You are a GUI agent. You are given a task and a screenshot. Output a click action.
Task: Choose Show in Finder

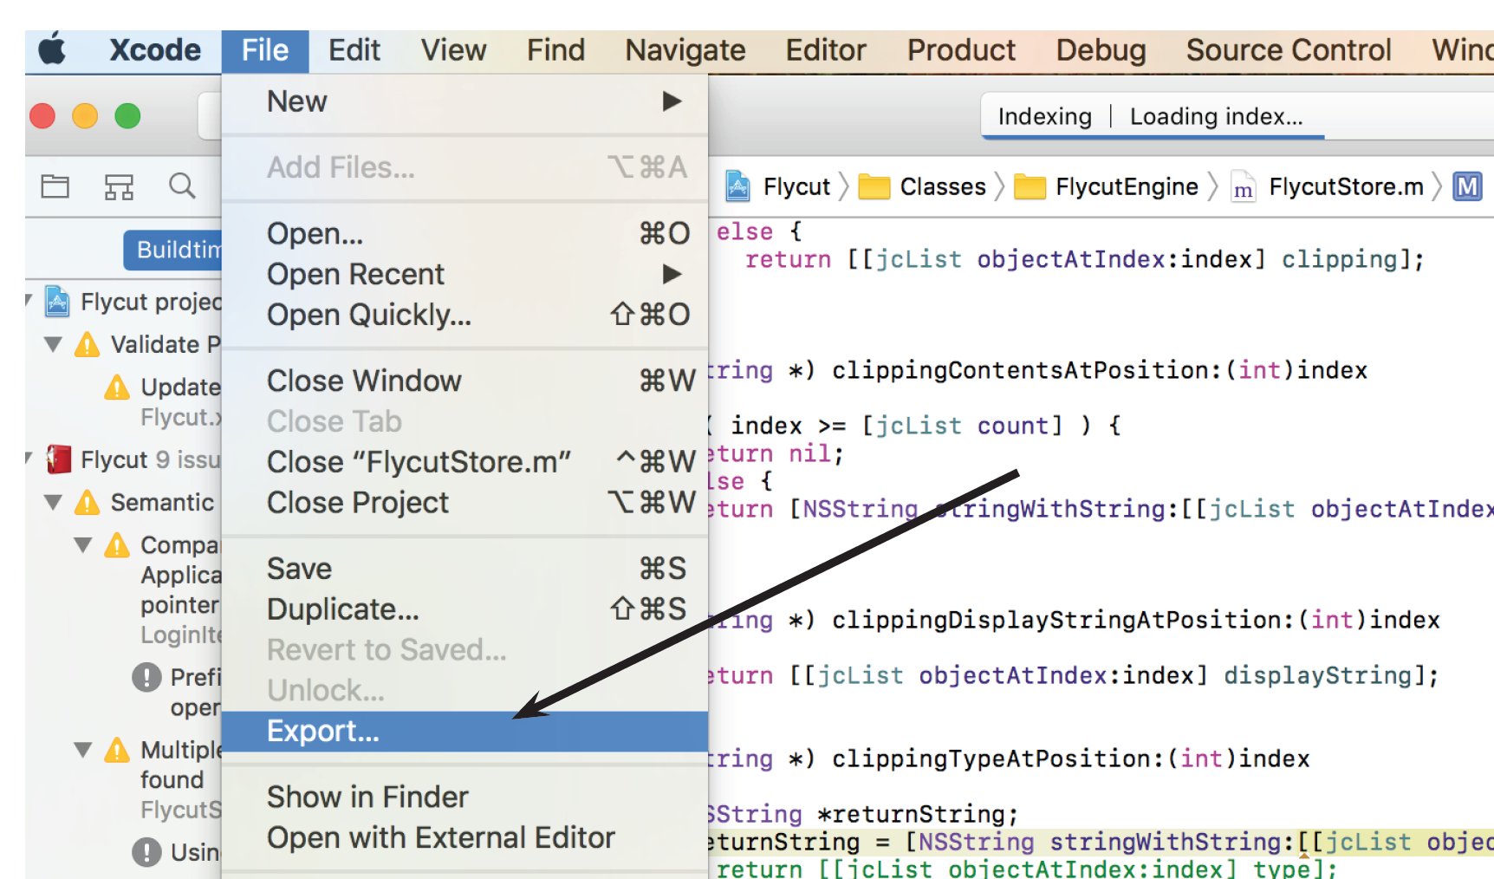coord(464,798)
